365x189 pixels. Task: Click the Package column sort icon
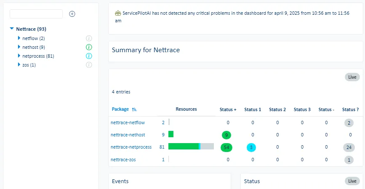click(134, 109)
